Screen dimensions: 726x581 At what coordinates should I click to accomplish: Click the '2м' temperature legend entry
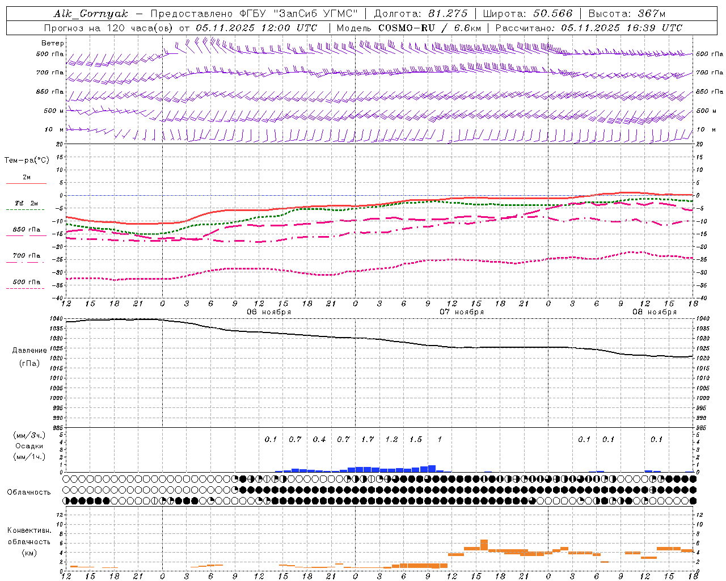[27, 178]
